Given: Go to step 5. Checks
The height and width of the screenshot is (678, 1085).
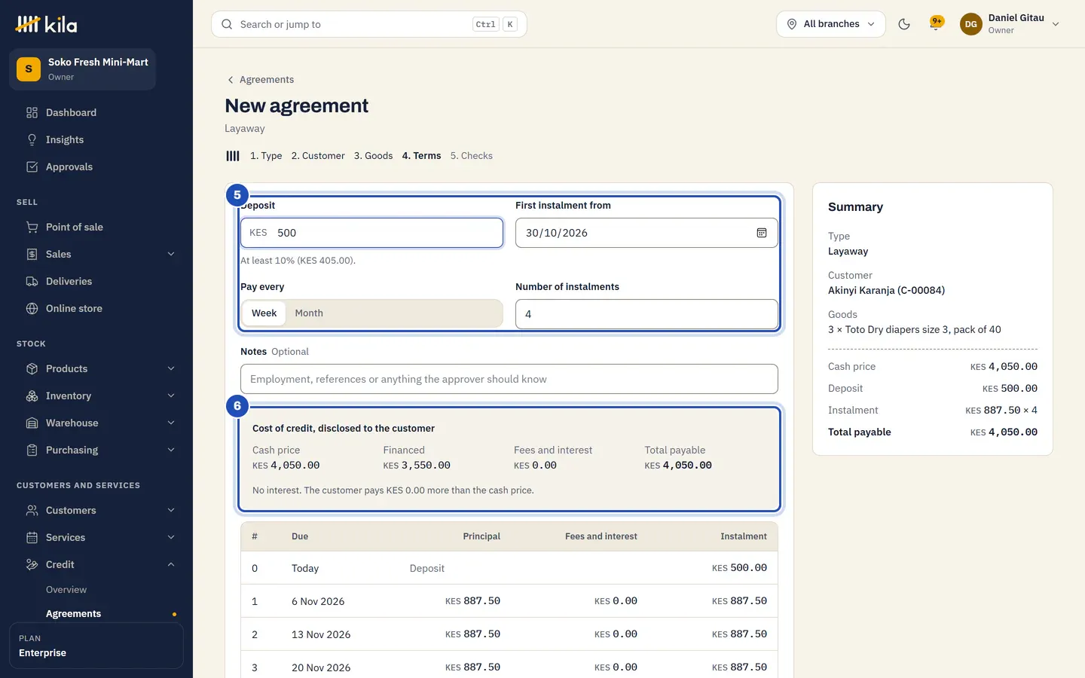Looking at the screenshot, I should pyautogui.click(x=472, y=156).
